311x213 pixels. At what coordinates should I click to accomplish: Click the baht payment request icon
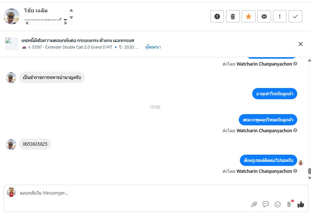click(x=289, y=204)
